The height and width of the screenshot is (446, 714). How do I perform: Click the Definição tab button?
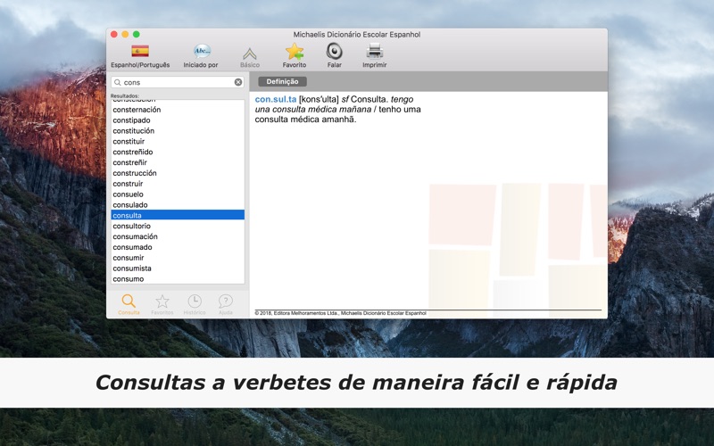(x=282, y=81)
